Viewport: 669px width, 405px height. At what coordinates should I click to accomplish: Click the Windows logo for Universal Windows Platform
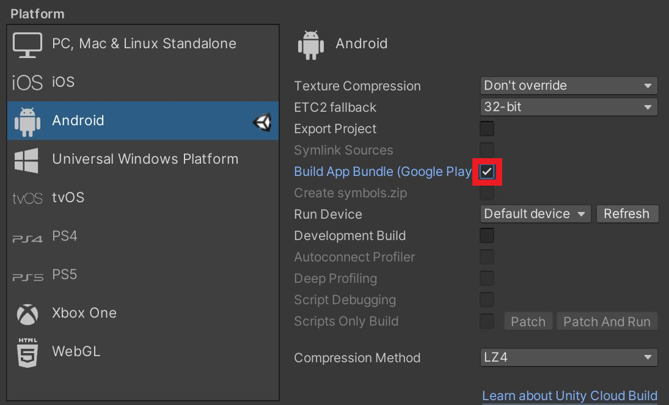27,159
